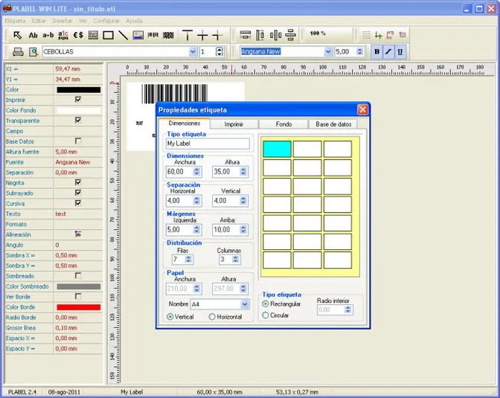Image resolution: width=500 pixels, height=398 pixels.
Task: Switch to the Imprimir tab
Action: (234, 124)
